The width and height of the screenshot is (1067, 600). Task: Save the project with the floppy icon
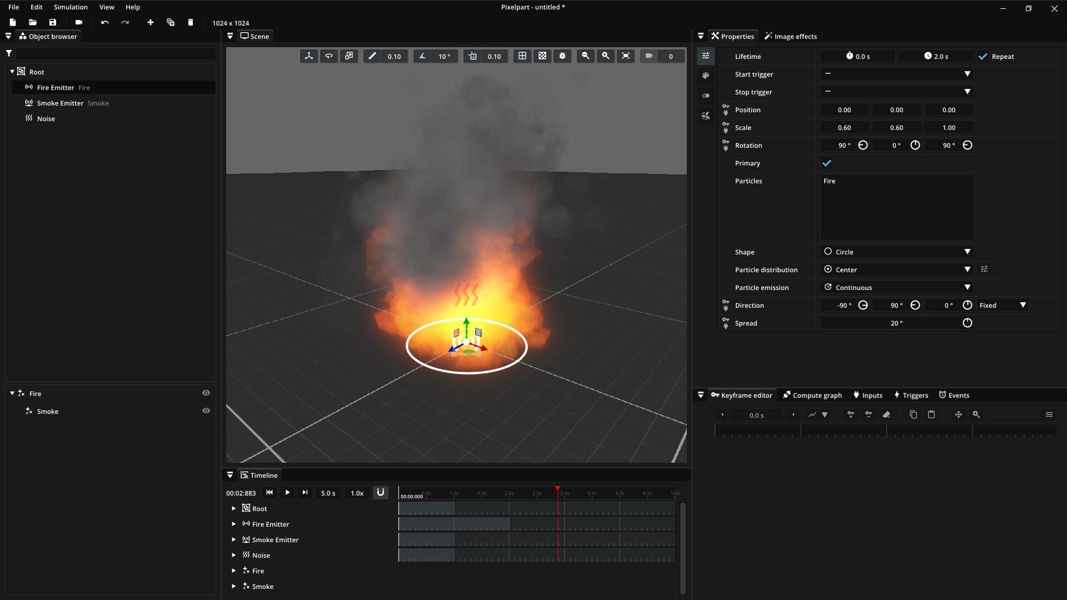[53, 23]
